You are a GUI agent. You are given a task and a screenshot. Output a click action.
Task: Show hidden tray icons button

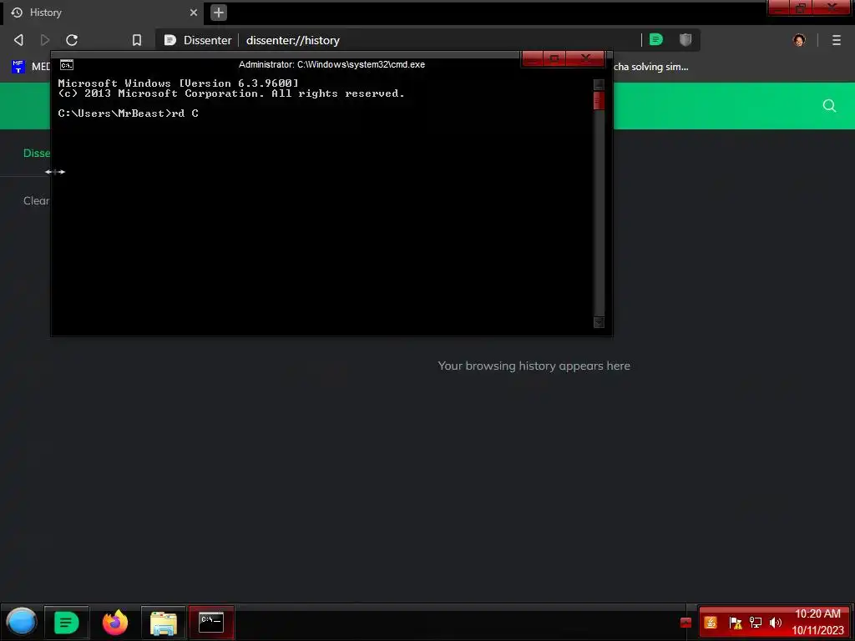pos(686,623)
